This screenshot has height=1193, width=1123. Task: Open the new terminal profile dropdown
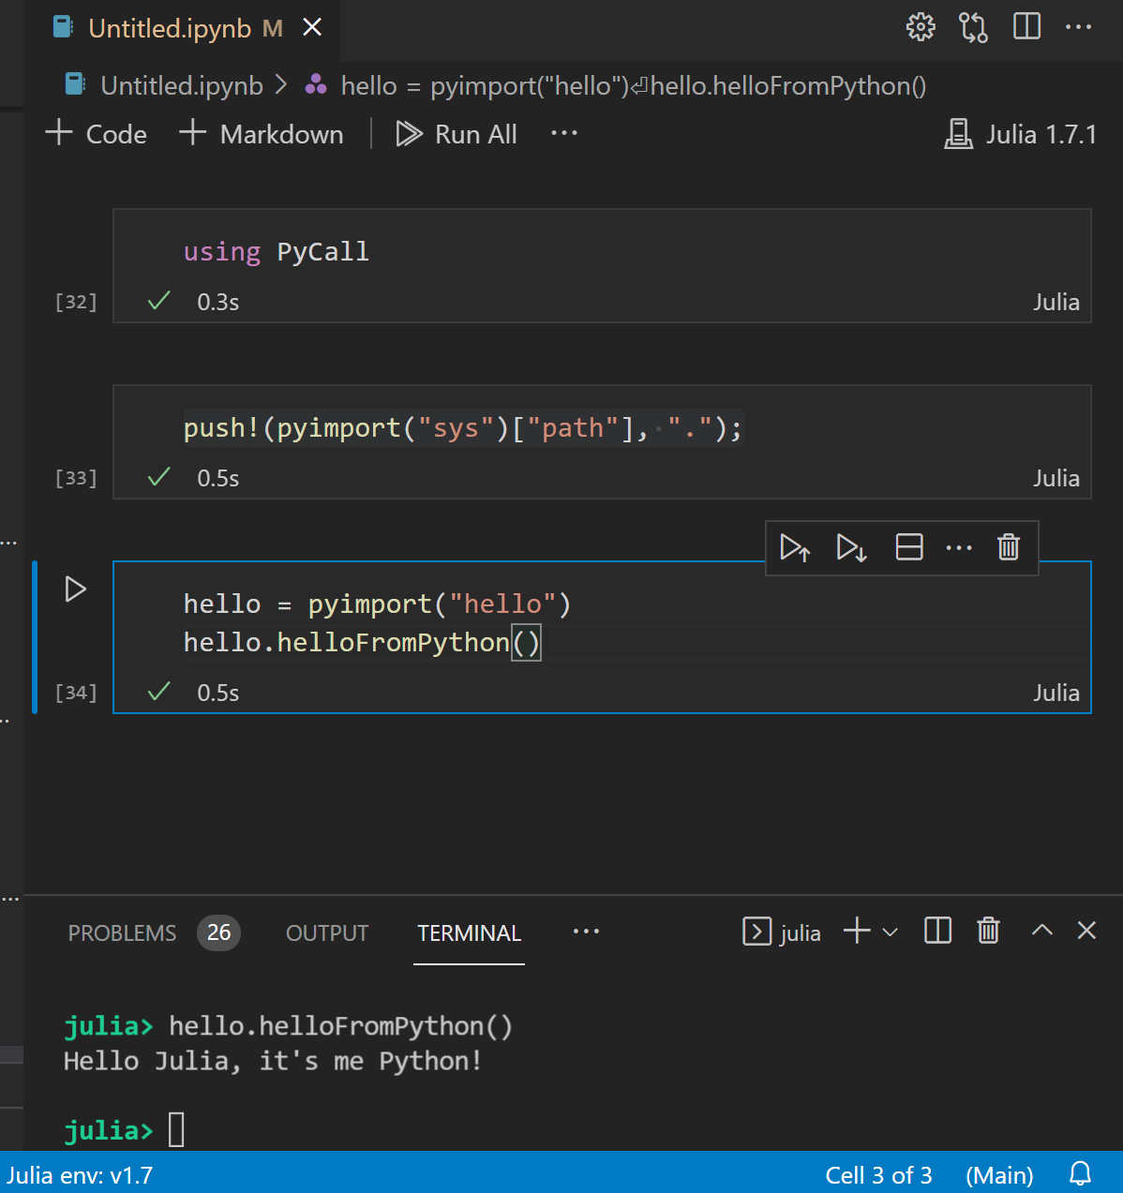[x=891, y=932]
